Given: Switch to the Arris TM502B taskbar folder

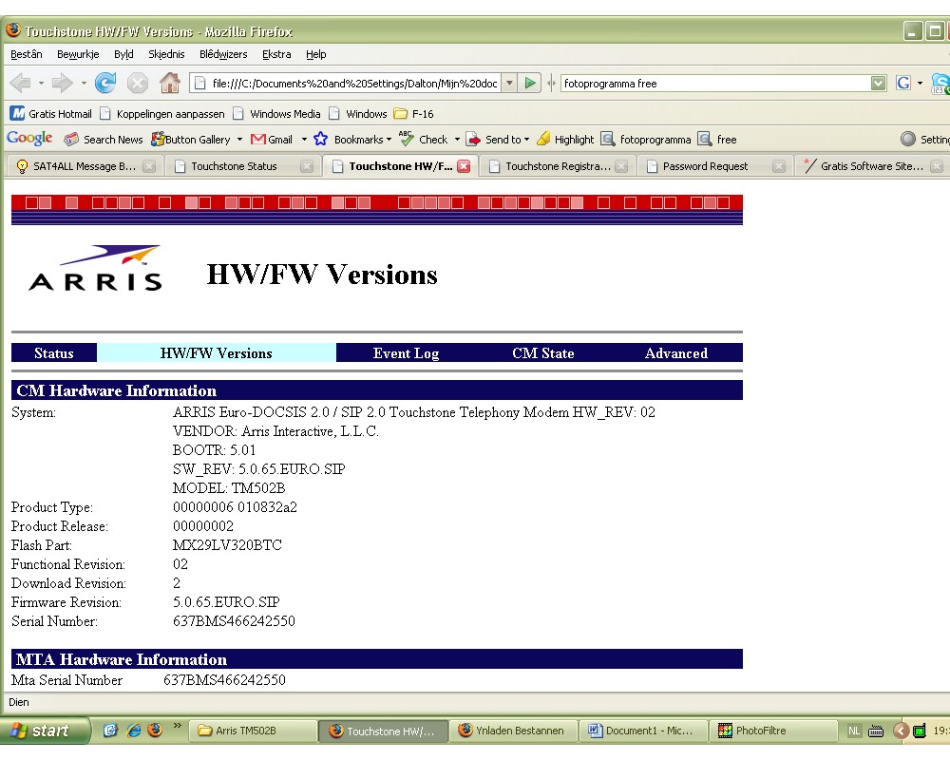Looking at the screenshot, I should 254,731.
